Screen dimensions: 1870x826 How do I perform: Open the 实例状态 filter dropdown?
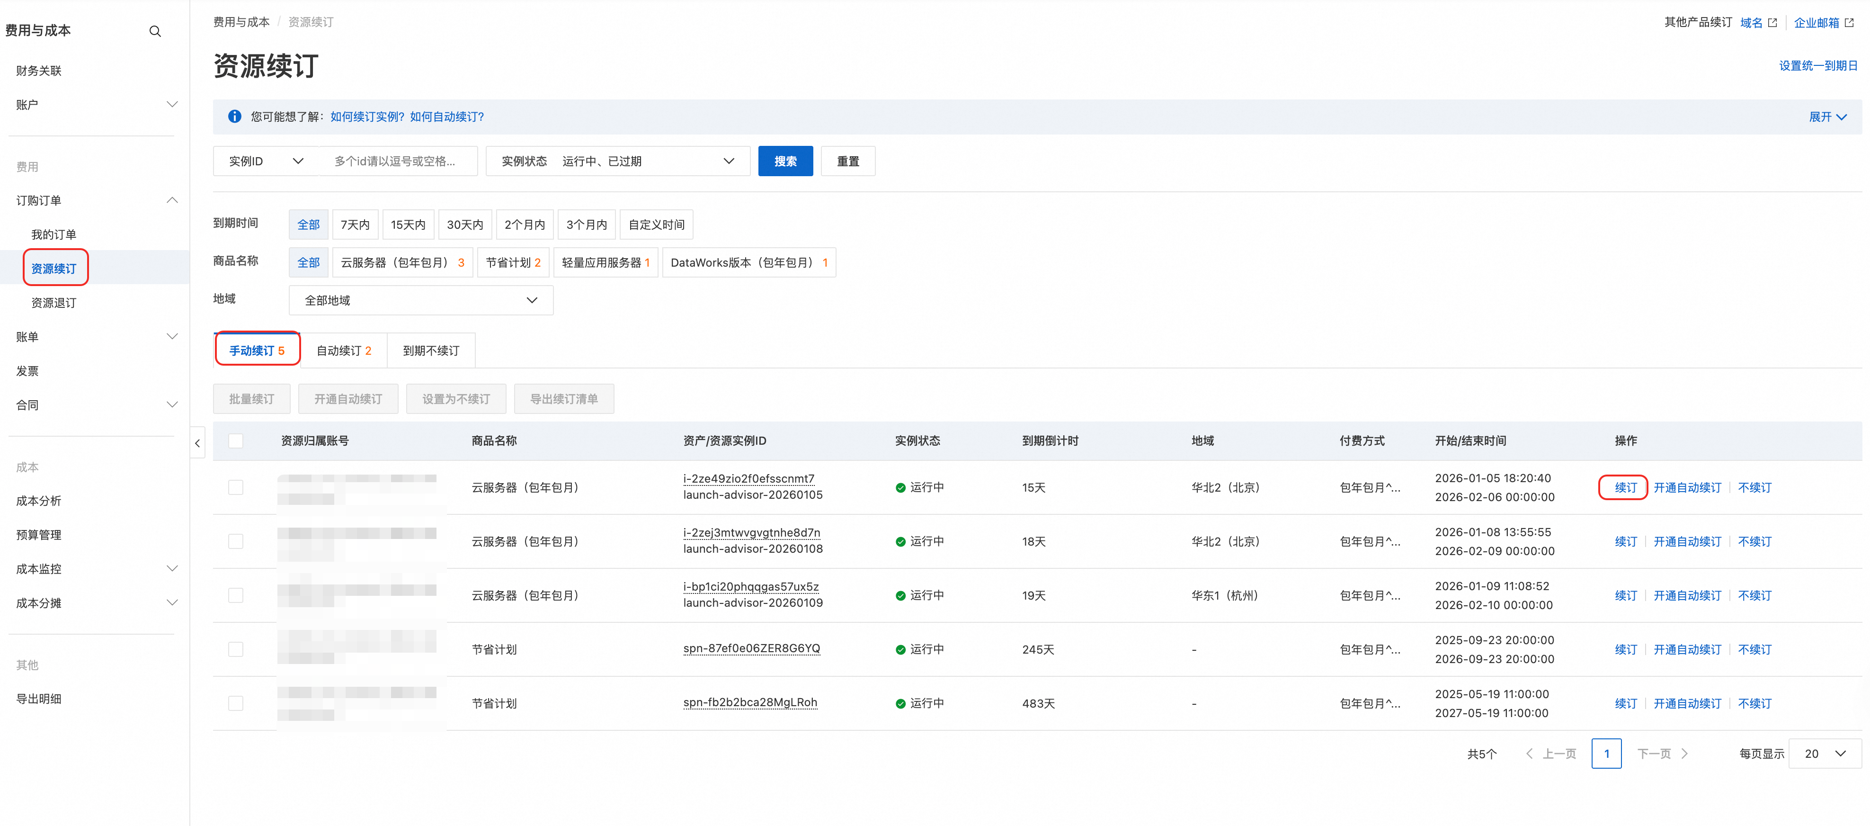point(617,162)
